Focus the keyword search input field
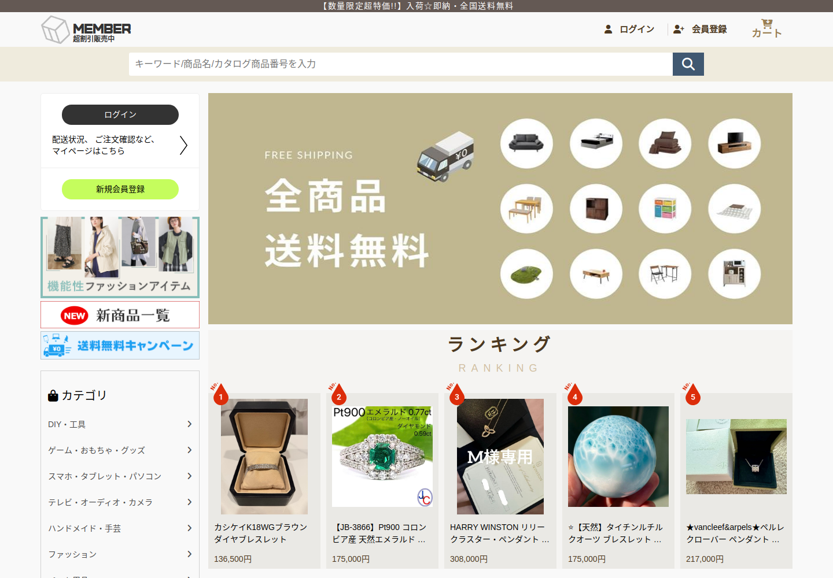This screenshot has width=833, height=578. click(400, 64)
